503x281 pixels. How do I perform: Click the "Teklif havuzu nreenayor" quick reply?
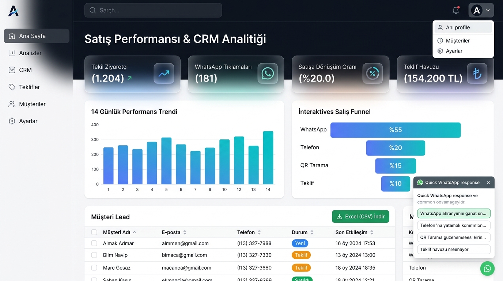click(454, 249)
